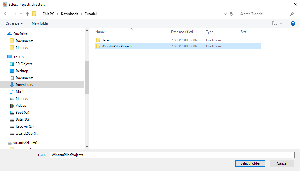The height and width of the screenshot is (171, 300).
Task: Expand the address bar history dropdown
Action: click(225, 14)
